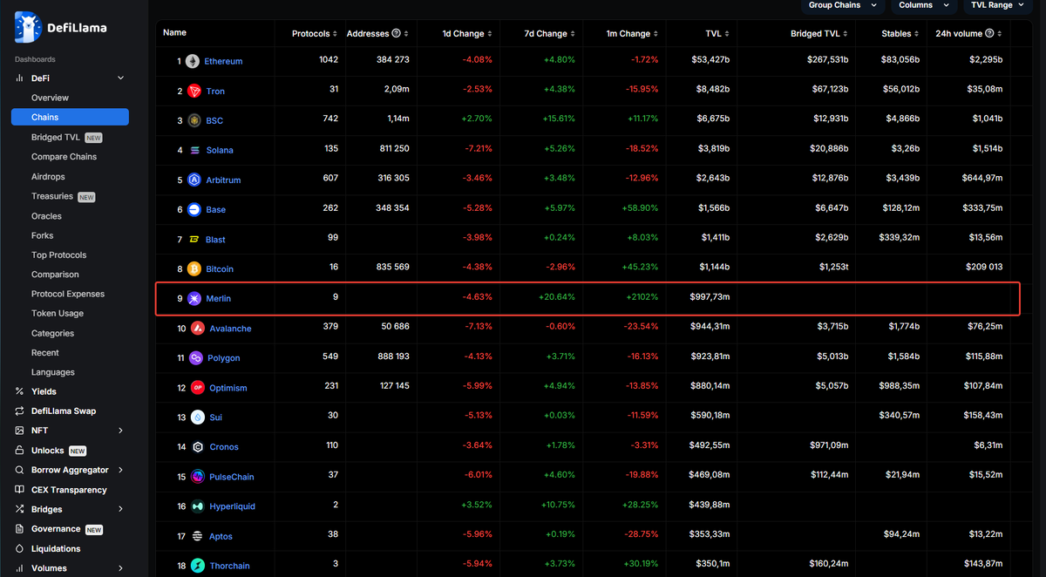Open Protocol Expenses page

(68, 294)
